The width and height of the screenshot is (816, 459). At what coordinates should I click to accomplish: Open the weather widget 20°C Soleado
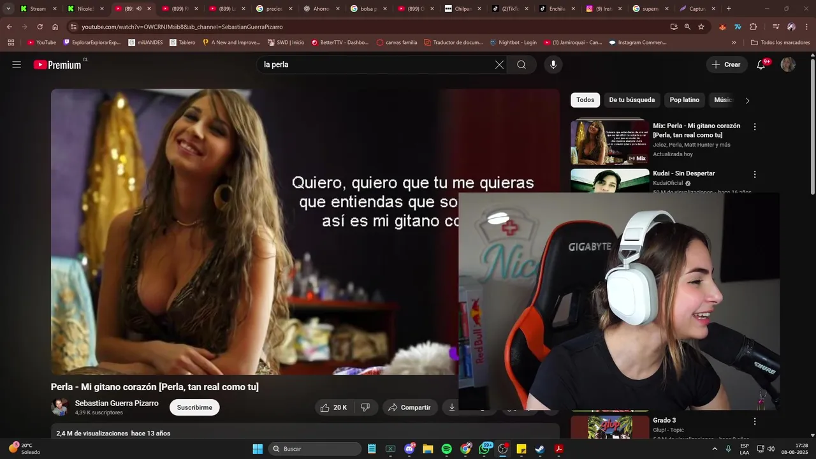tap(24, 449)
